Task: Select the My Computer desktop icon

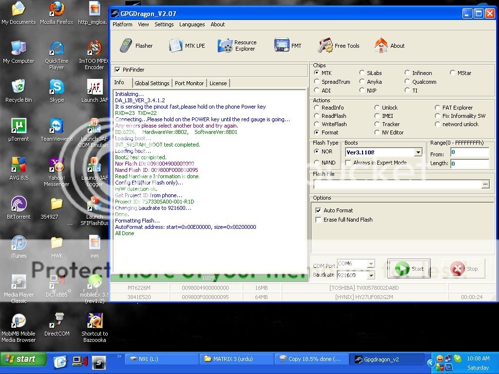Action: [19, 52]
